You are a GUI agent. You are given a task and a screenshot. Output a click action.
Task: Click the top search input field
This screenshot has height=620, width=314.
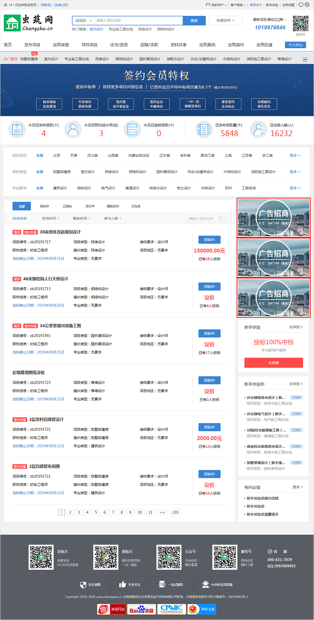[139, 21]
